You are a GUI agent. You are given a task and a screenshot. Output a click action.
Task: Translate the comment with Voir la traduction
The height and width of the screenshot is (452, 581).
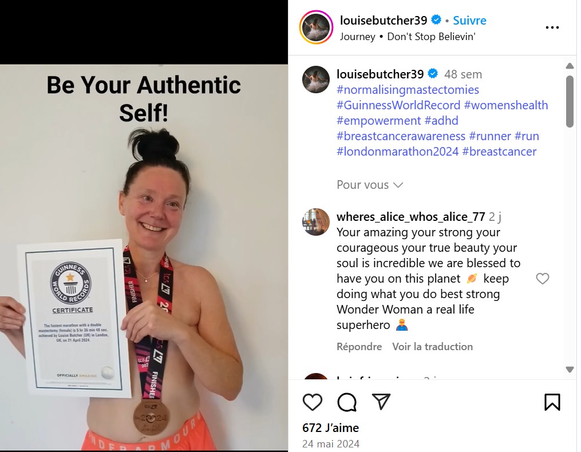(432, 347)
